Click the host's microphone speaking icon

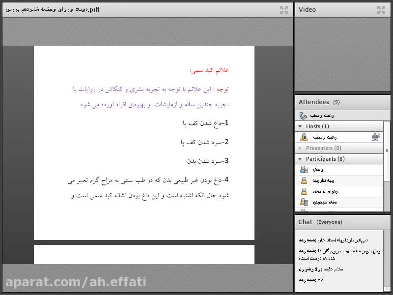pos(375,137)
